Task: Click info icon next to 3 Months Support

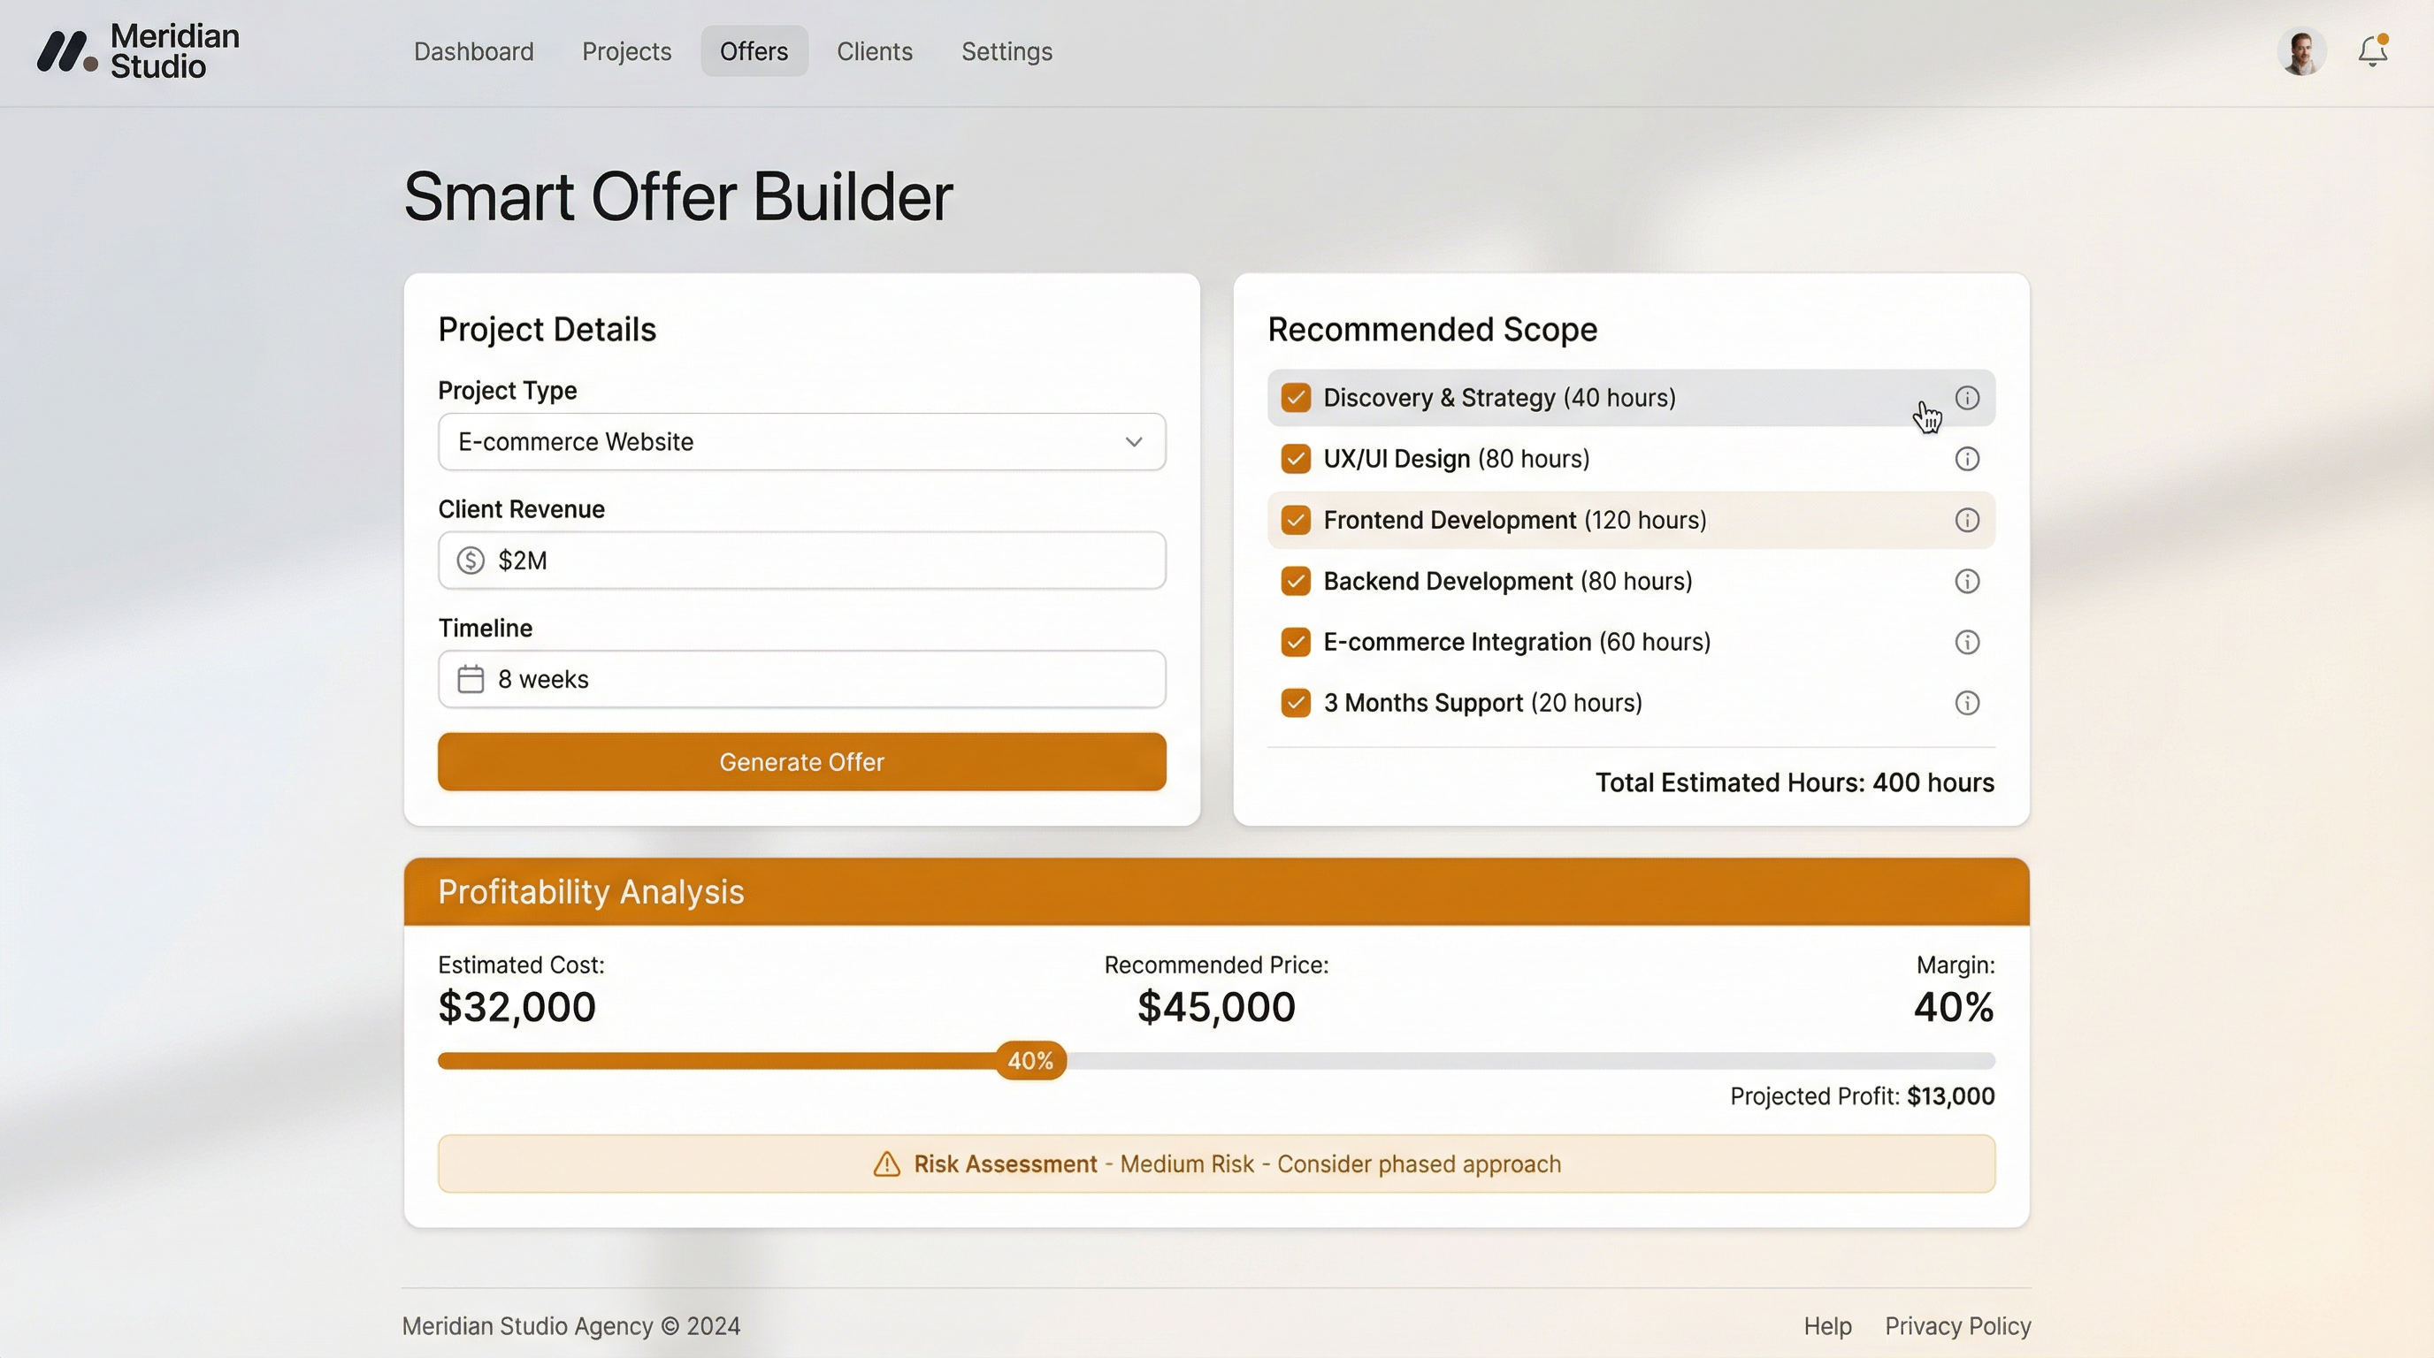Action: tap(1968, 703)
